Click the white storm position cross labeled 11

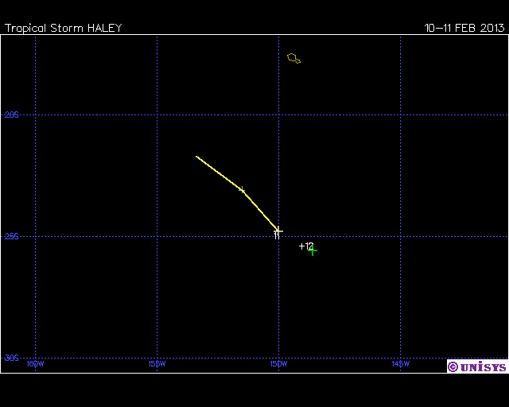click(x=278, y=231)
